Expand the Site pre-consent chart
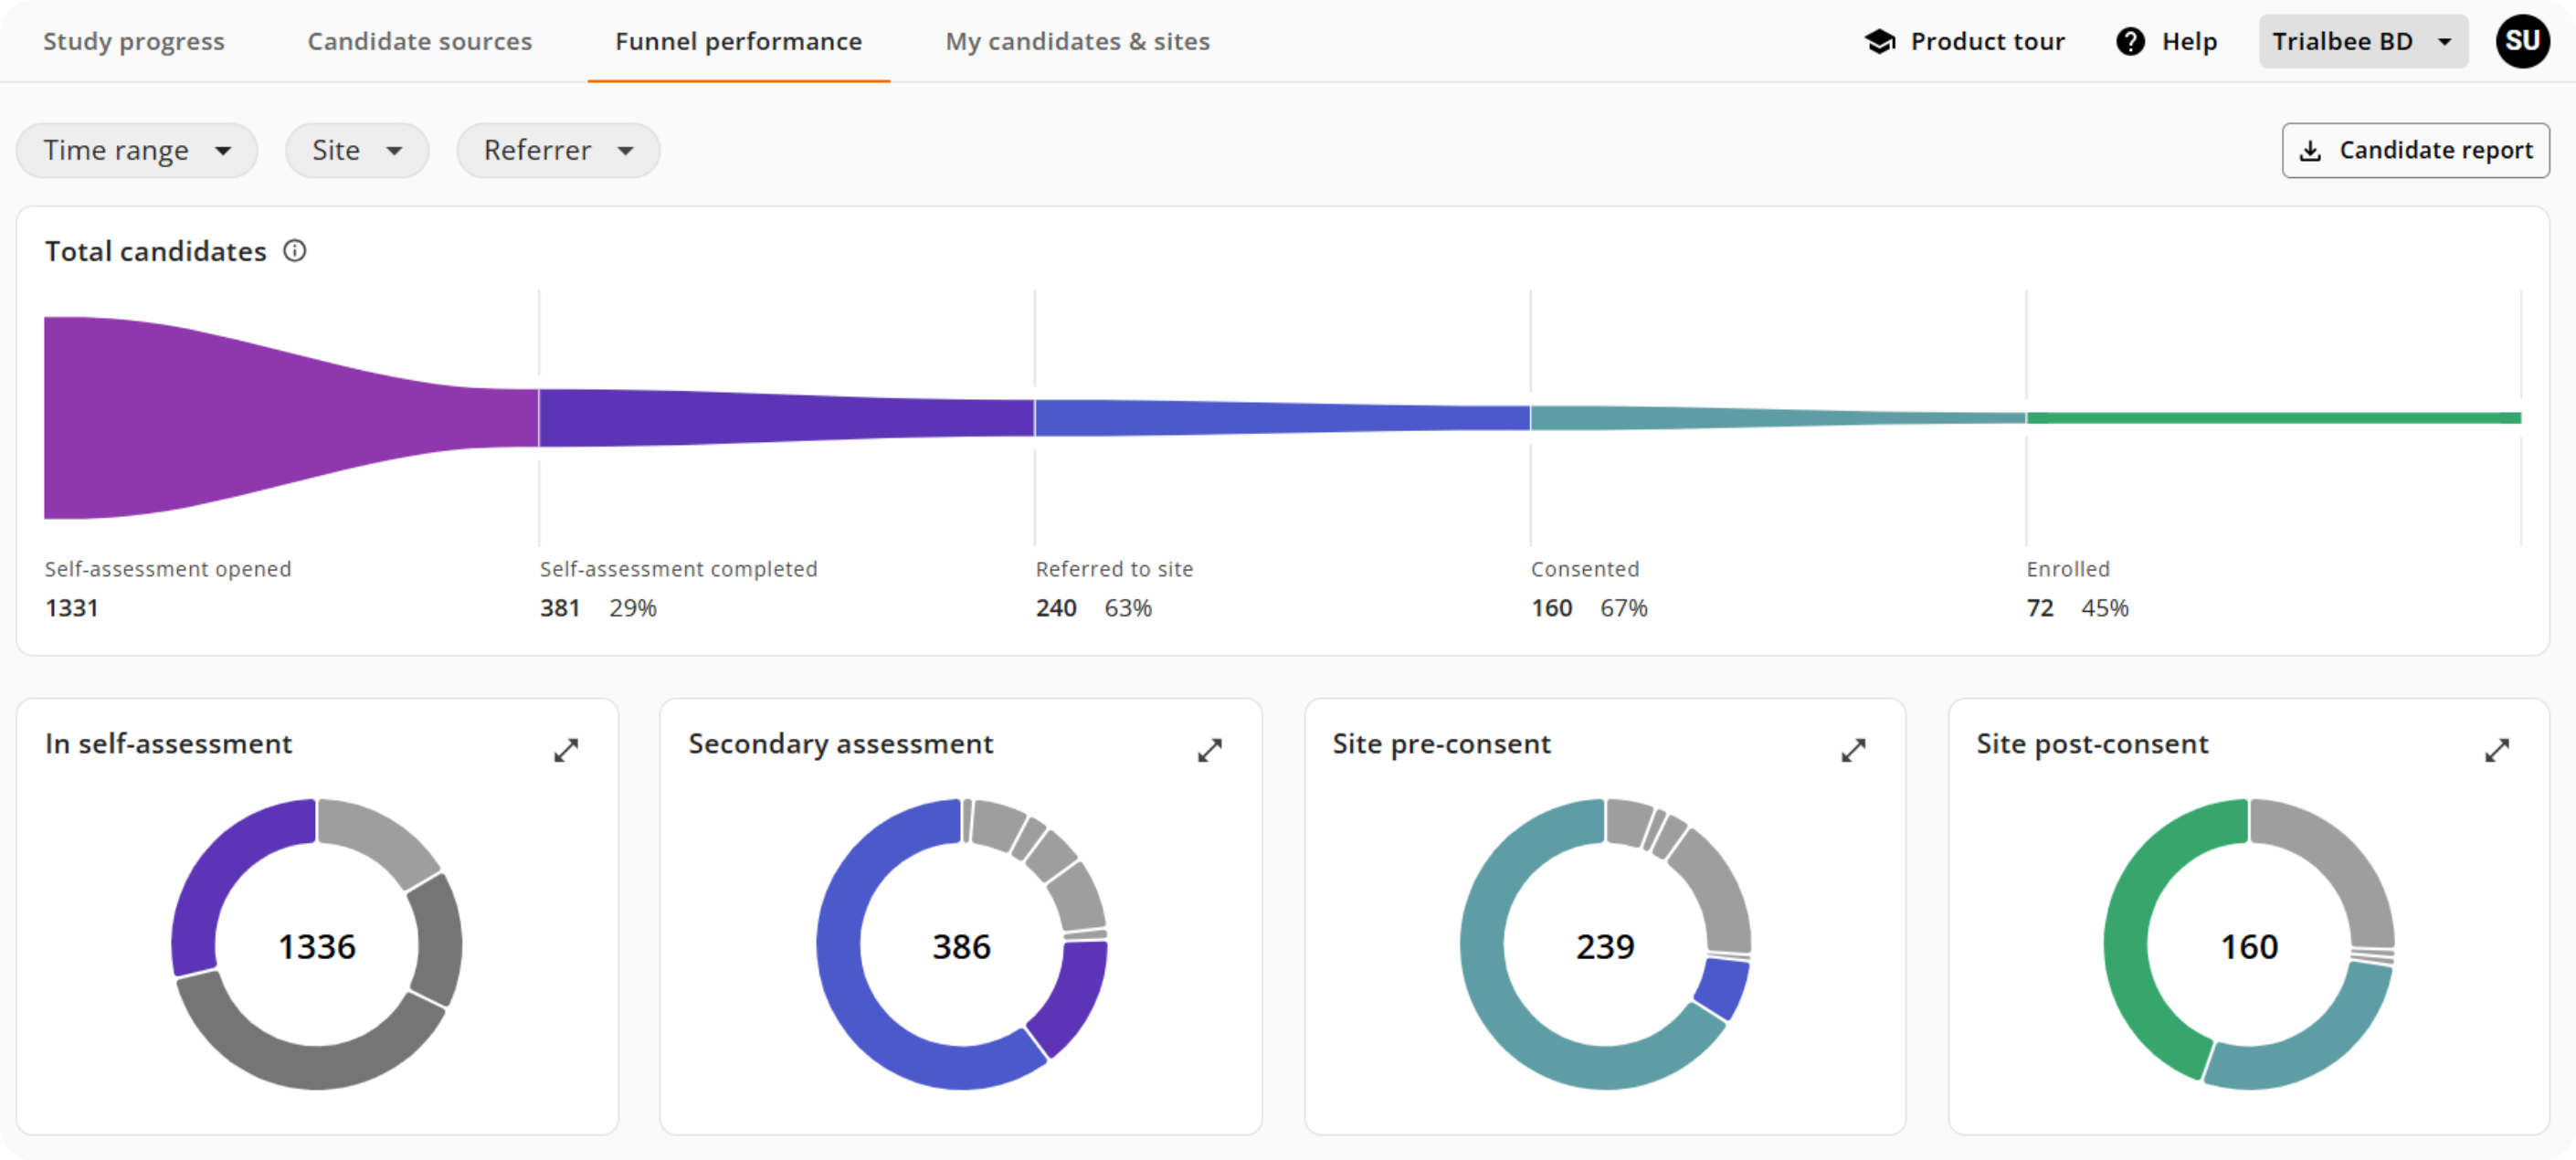The image size is (2576, 1160). click(1853, 750)
